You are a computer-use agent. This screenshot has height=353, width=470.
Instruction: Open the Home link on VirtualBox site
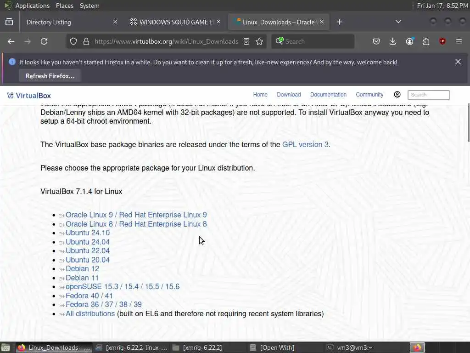pos(260,95)
